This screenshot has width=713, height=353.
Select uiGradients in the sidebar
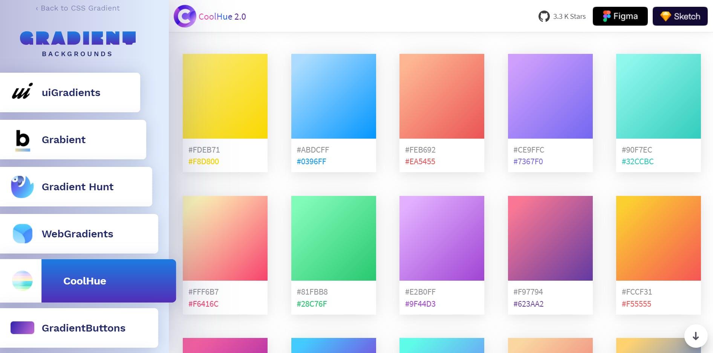coord(70,92)
